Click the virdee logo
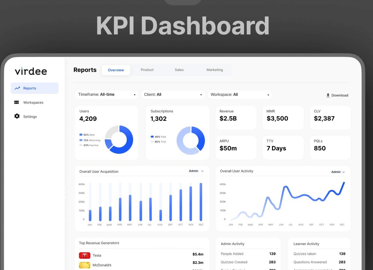 point(31,71)
